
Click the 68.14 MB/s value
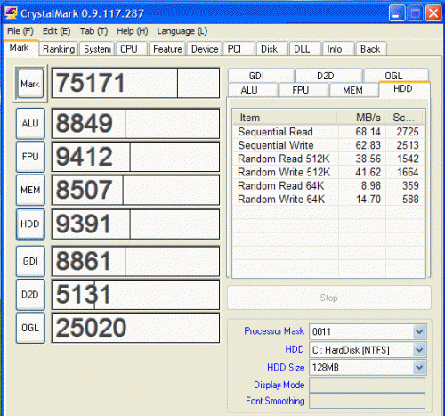click(x=368, y=132)
